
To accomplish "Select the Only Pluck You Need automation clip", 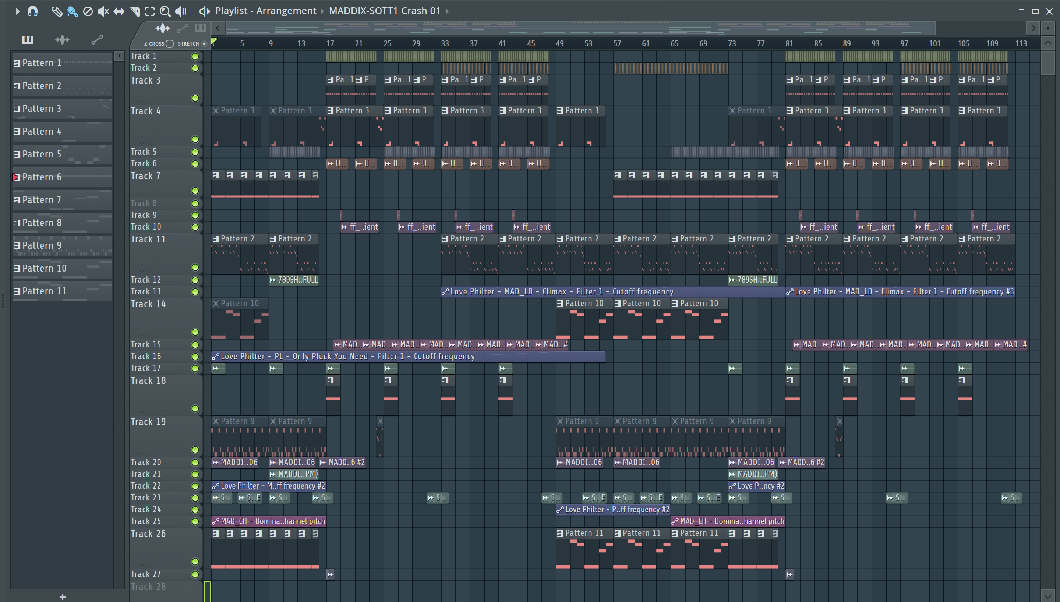I will point(408,357).
